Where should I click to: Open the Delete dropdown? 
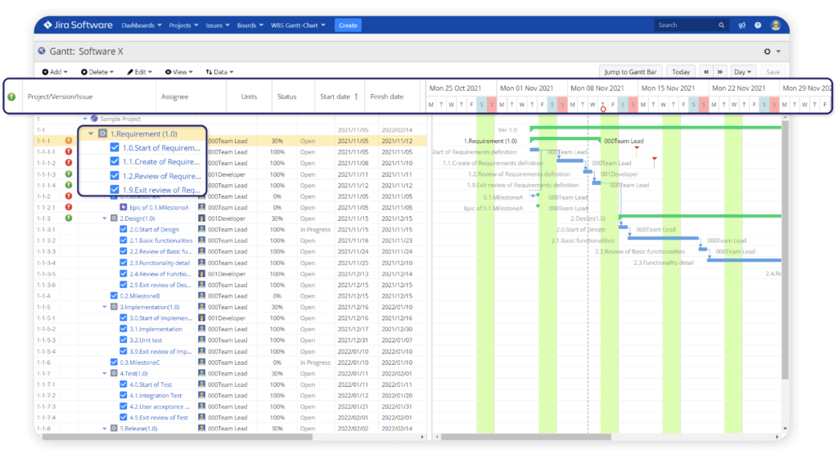click(97, 72)
